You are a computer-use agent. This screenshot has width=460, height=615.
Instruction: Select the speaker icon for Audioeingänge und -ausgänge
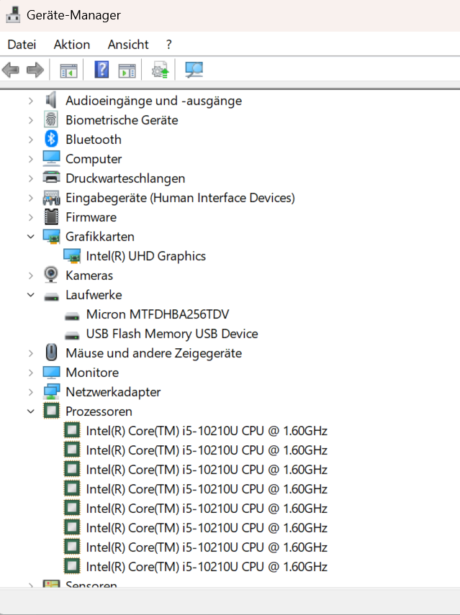click(51, 101)
